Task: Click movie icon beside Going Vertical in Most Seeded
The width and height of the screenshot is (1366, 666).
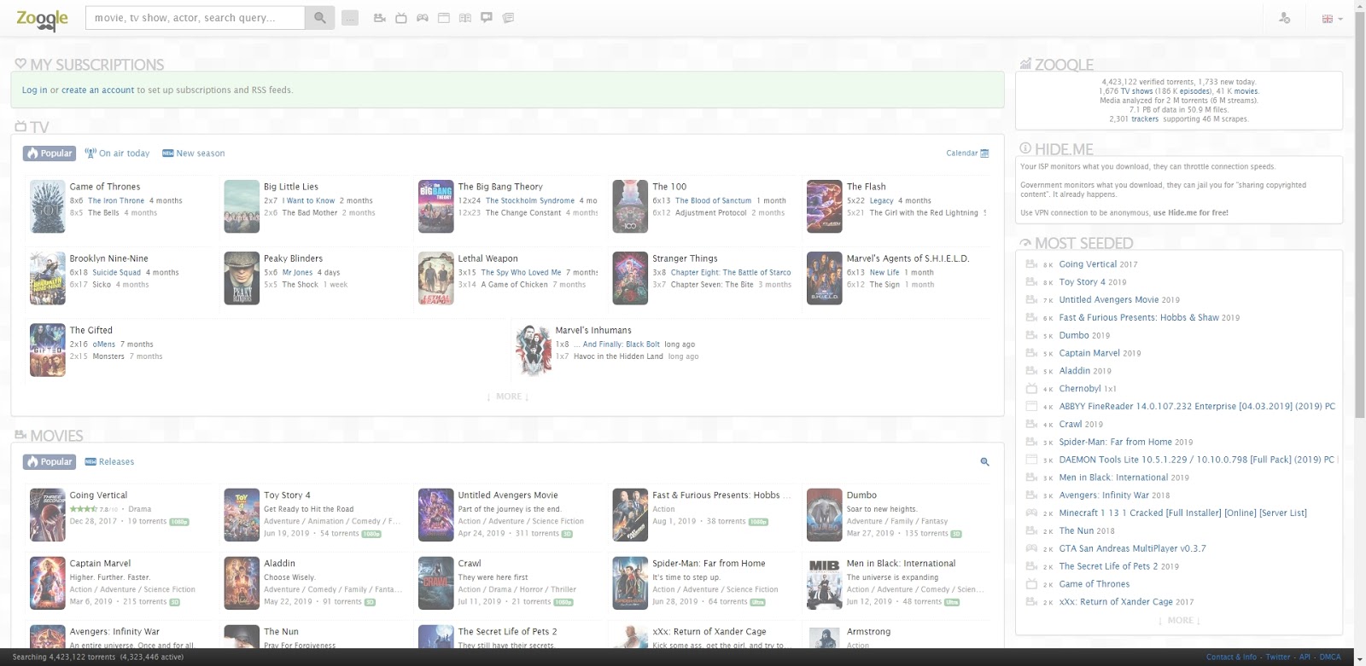Action: [x=1030, y=264]
